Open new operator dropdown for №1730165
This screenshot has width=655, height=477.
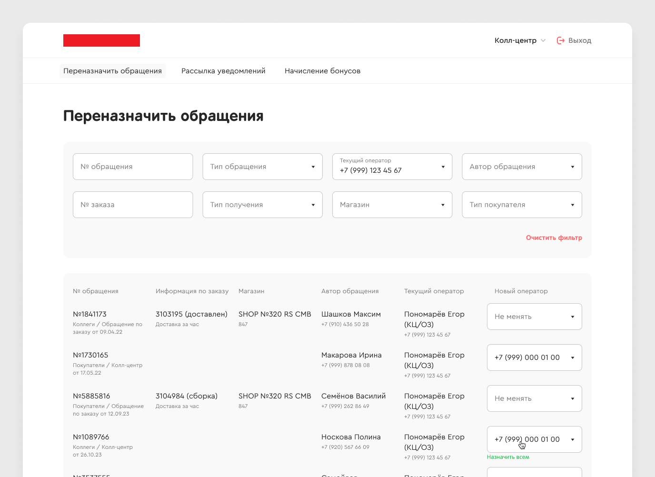click(x=534, y=358)
